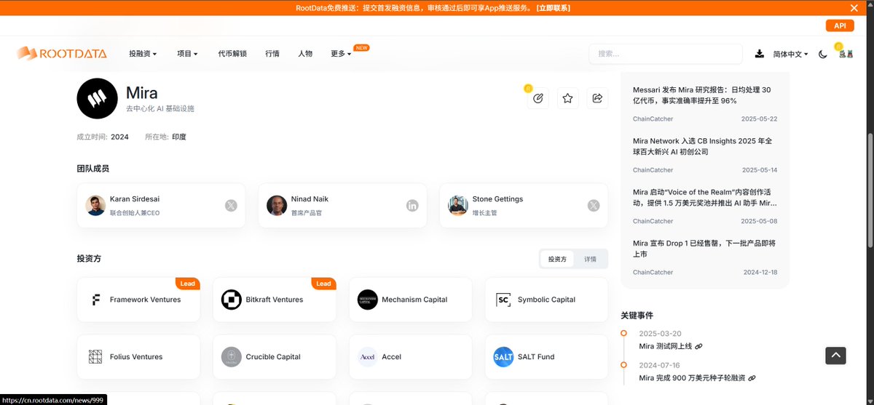Open the 代币解锁 page
Viewport: 874px width, 405px height.
[232, 54]
